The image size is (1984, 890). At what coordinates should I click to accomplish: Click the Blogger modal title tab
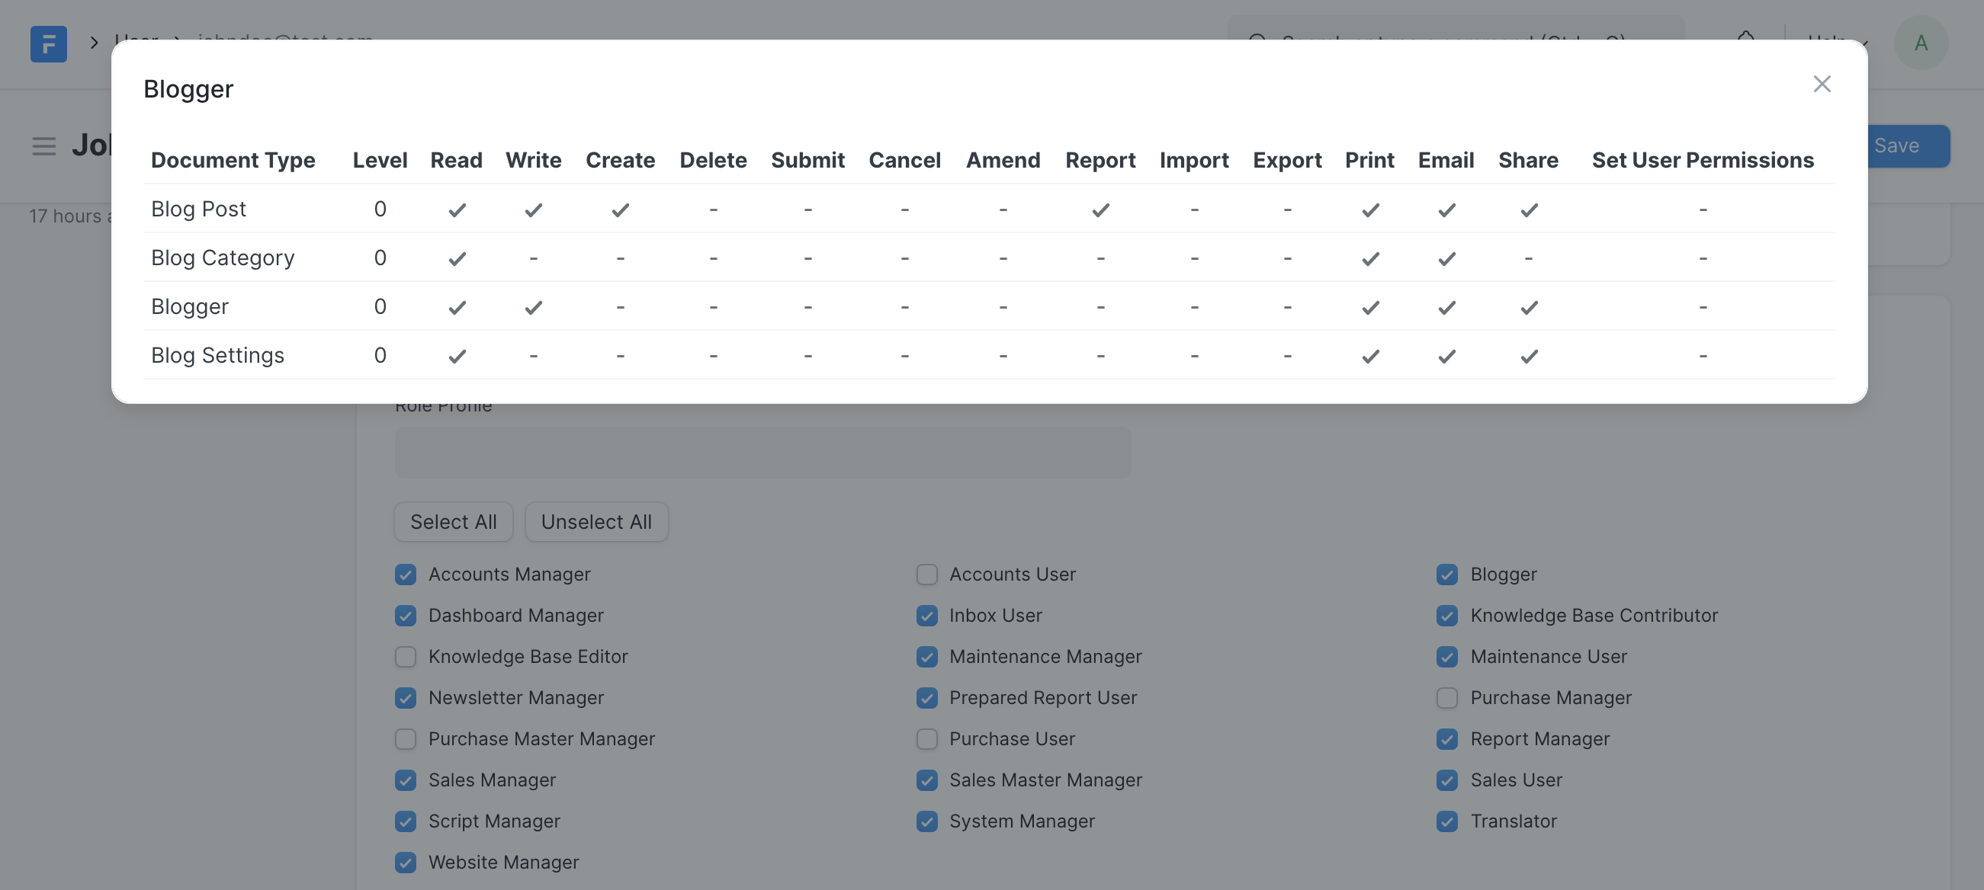pyautogui.click(x=188, y=85)
